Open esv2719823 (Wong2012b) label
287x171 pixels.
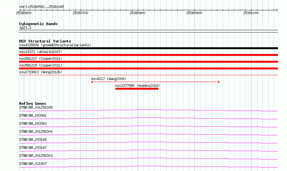pos(41,72)
